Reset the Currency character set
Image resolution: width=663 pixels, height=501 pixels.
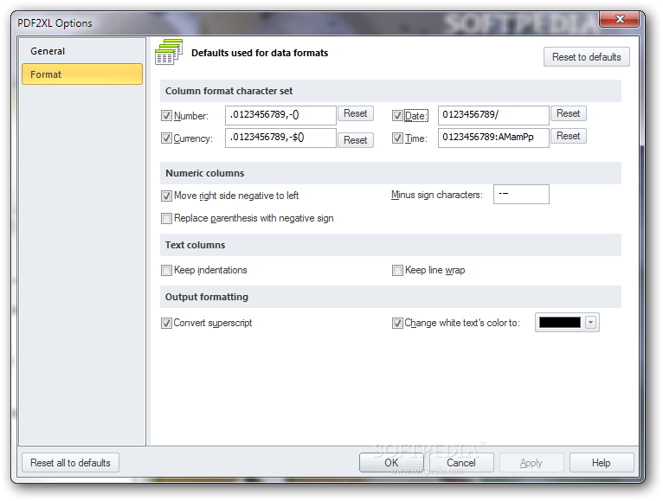tap(355, 140)
